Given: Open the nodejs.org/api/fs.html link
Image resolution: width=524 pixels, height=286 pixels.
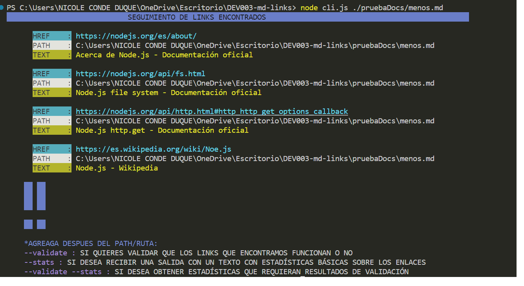Looking at the screenshot, I should tap(140, 74).
